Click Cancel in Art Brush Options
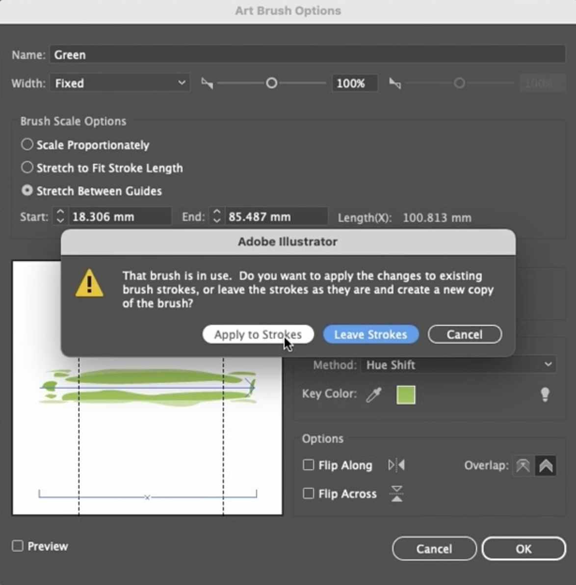 pos(434,549)
